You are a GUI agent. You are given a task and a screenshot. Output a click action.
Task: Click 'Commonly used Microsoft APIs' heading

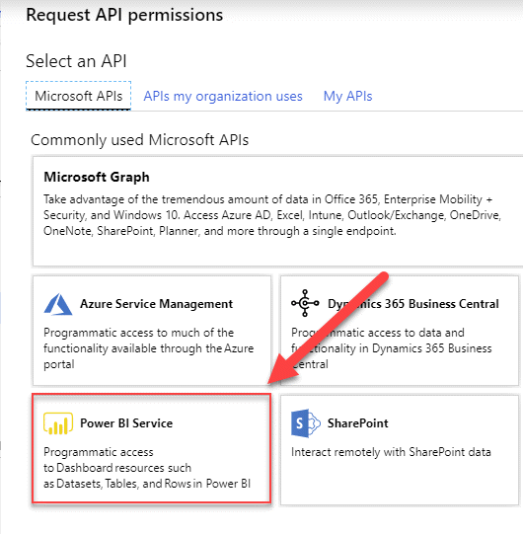[139, 140]
